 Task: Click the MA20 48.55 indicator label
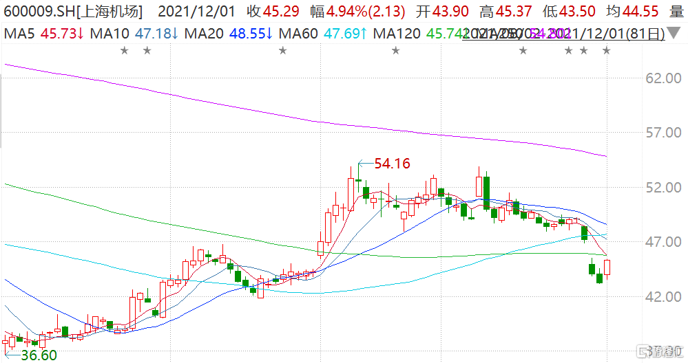[228, 33]
